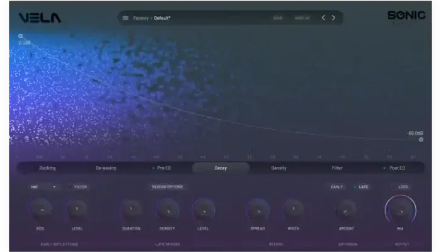Toggle the Post EQ enable dot
The height and width of the screenshot is (252, 441).
(384, 168)
